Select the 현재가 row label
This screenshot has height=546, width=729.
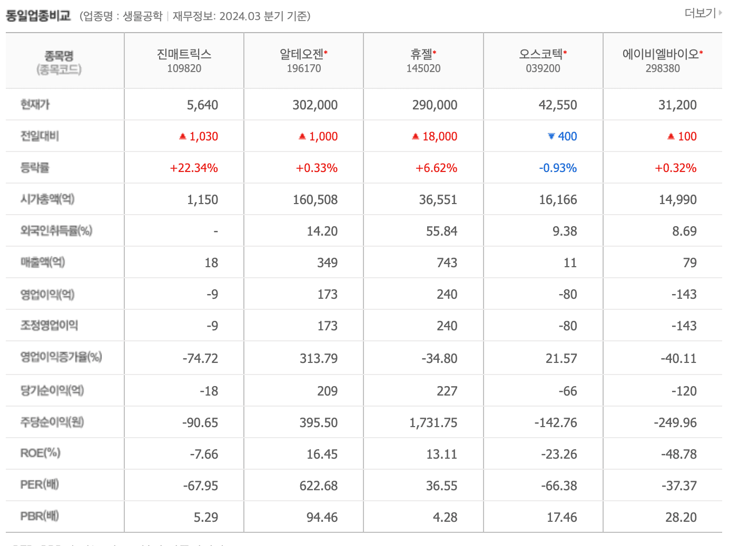[35, 105]
